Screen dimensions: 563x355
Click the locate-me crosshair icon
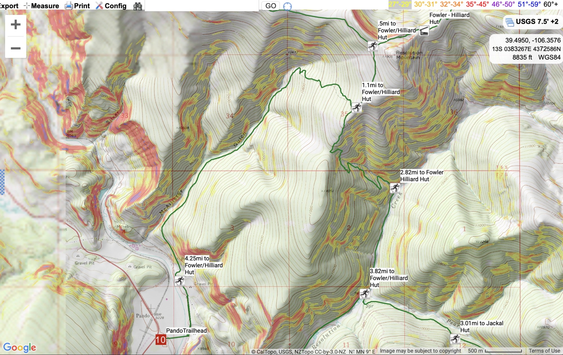(287, 6)
